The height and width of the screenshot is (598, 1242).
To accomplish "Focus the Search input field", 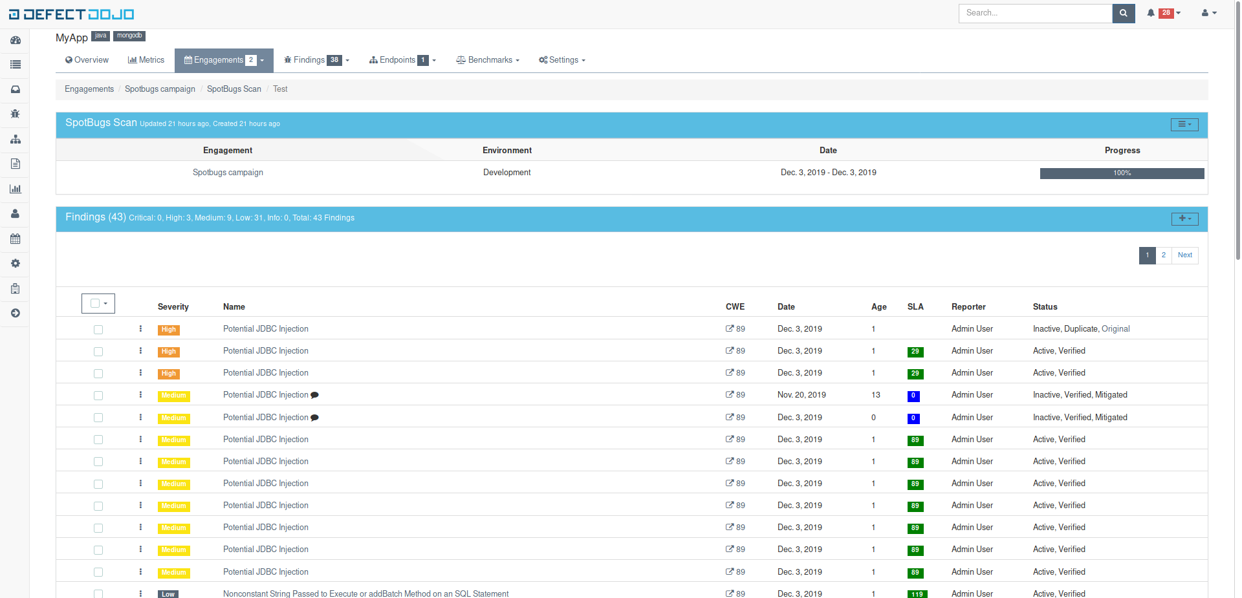I will click(x=1035, y=13).
